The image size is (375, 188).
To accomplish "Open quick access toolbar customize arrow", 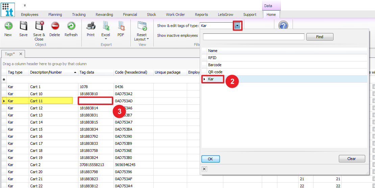I will [x=25, y=5].
